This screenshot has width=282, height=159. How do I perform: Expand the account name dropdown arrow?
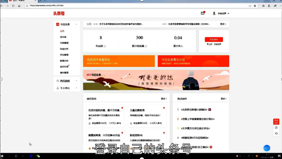tap(228, 13)
